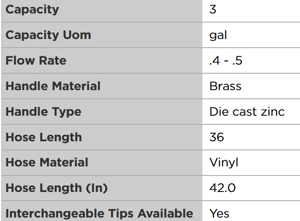The height and width of the screenshot is (221, 300).
Task: Click the Interchangeable Tips Available label
Action: (x=99, y=213)
